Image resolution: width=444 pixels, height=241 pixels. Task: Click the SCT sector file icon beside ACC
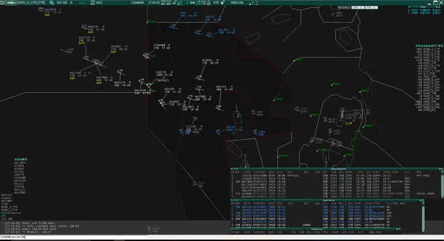click(93, 3)
